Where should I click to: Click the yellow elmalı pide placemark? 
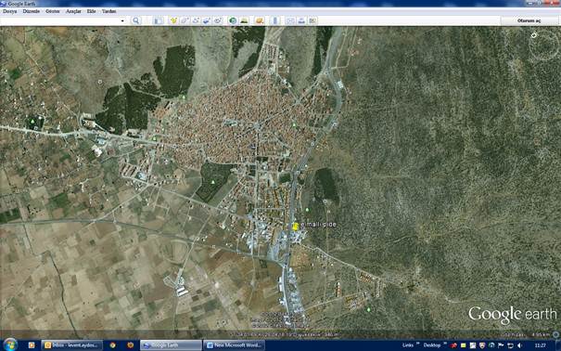(296, 227)
